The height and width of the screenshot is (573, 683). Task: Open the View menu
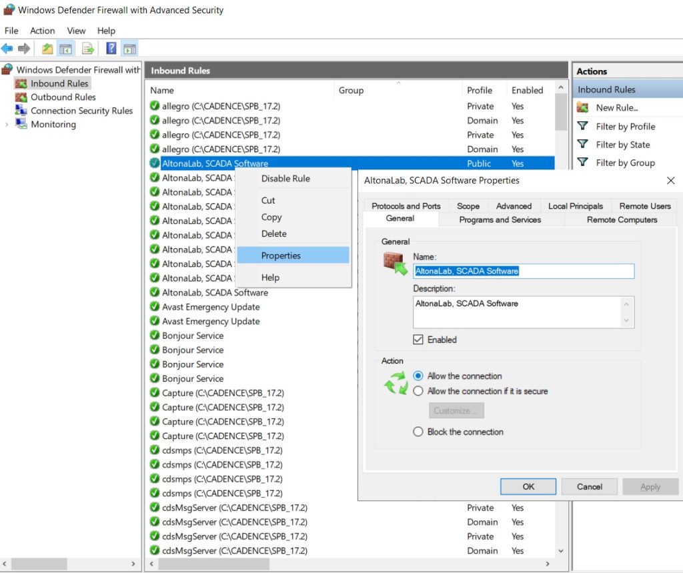pos(76,31)
